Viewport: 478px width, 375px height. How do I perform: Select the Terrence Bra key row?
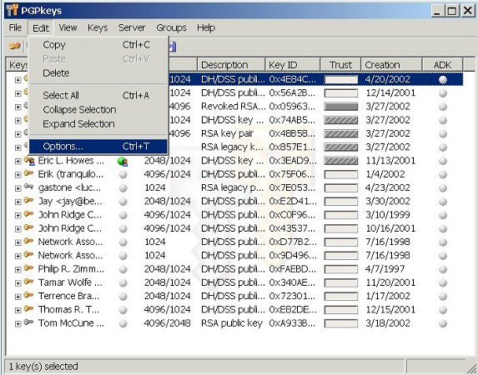click(234, 296)
